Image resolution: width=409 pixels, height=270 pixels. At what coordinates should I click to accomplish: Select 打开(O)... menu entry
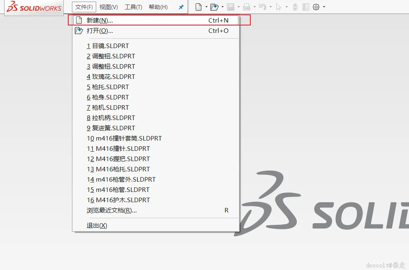pyautogui.click(x=156, y=31)
